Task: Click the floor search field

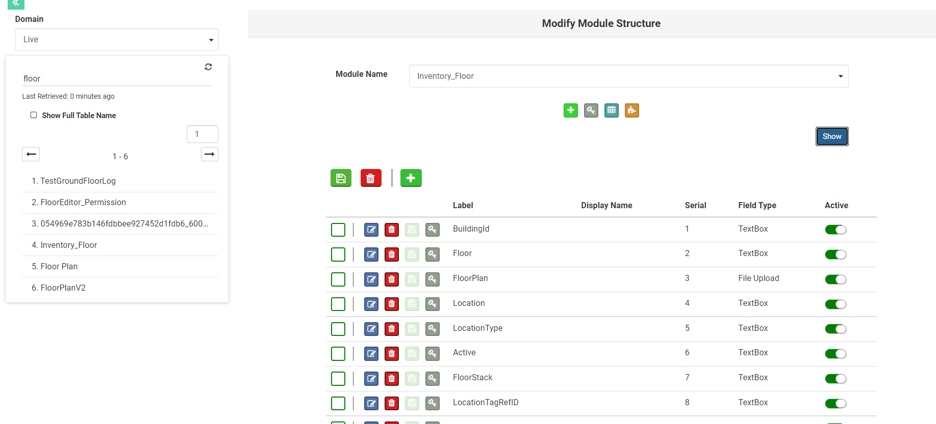Action: click(x=117, y=78)
